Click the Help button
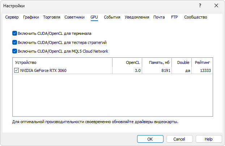Image resolution: width=225 pixels, height=146 pixels. tap(208, 139)
